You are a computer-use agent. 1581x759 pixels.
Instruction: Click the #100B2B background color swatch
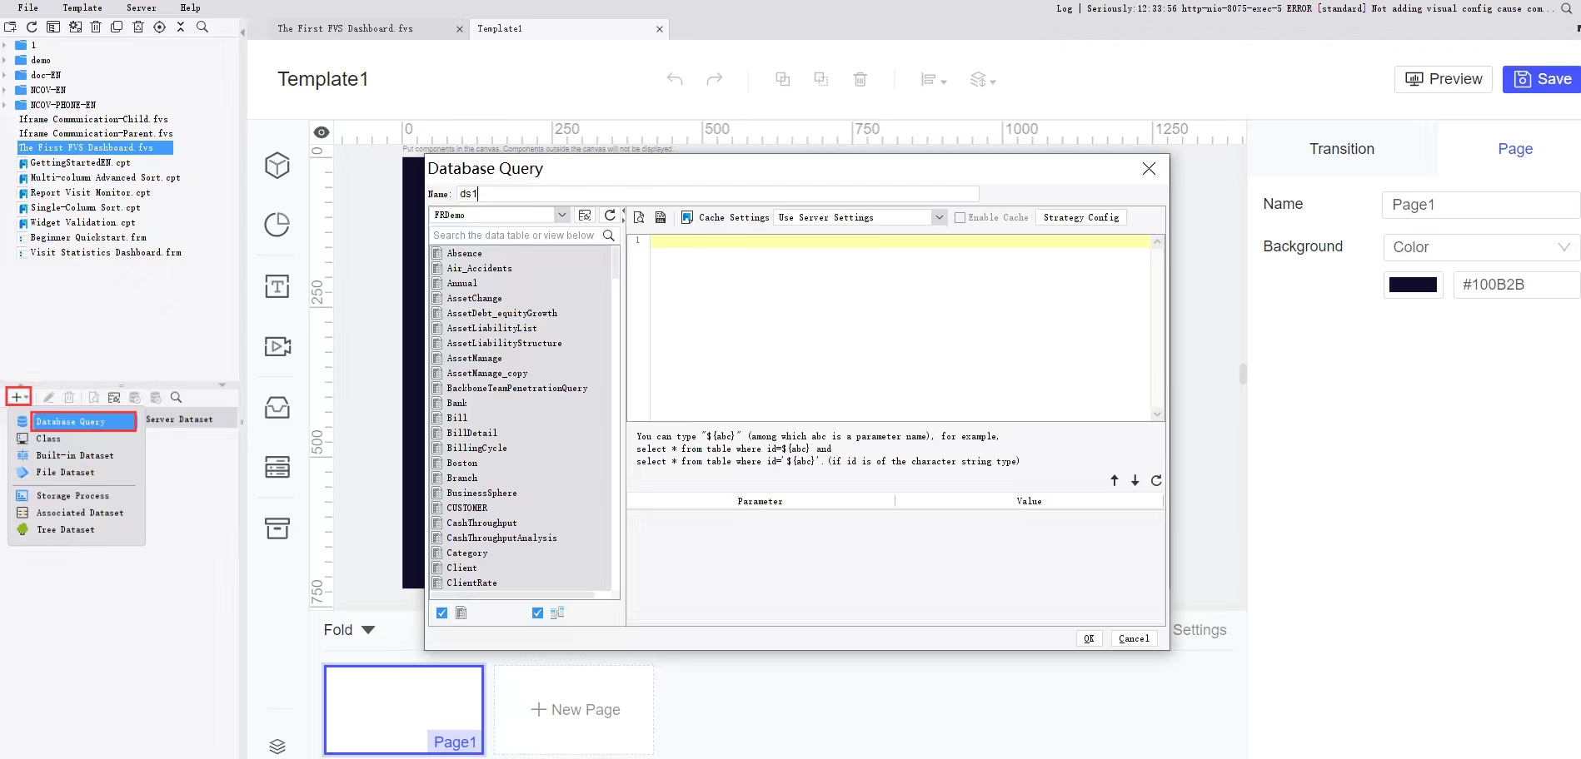pyautogui.click(x=1413, y=285)
